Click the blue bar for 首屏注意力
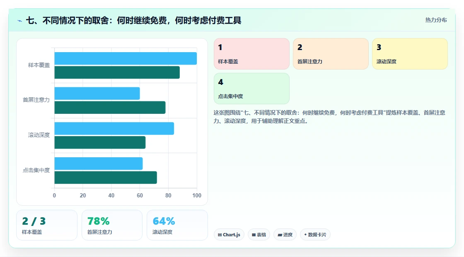 pos(97,94)
